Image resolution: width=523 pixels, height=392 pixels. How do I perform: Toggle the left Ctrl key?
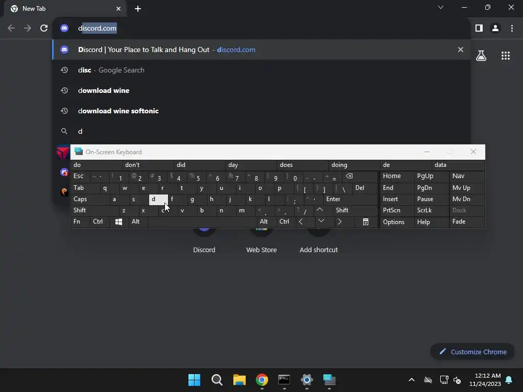tap(100, 222)
